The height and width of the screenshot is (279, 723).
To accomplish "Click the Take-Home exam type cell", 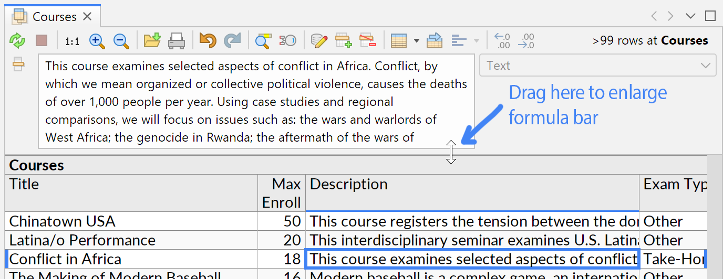I will tap(673, 259).
